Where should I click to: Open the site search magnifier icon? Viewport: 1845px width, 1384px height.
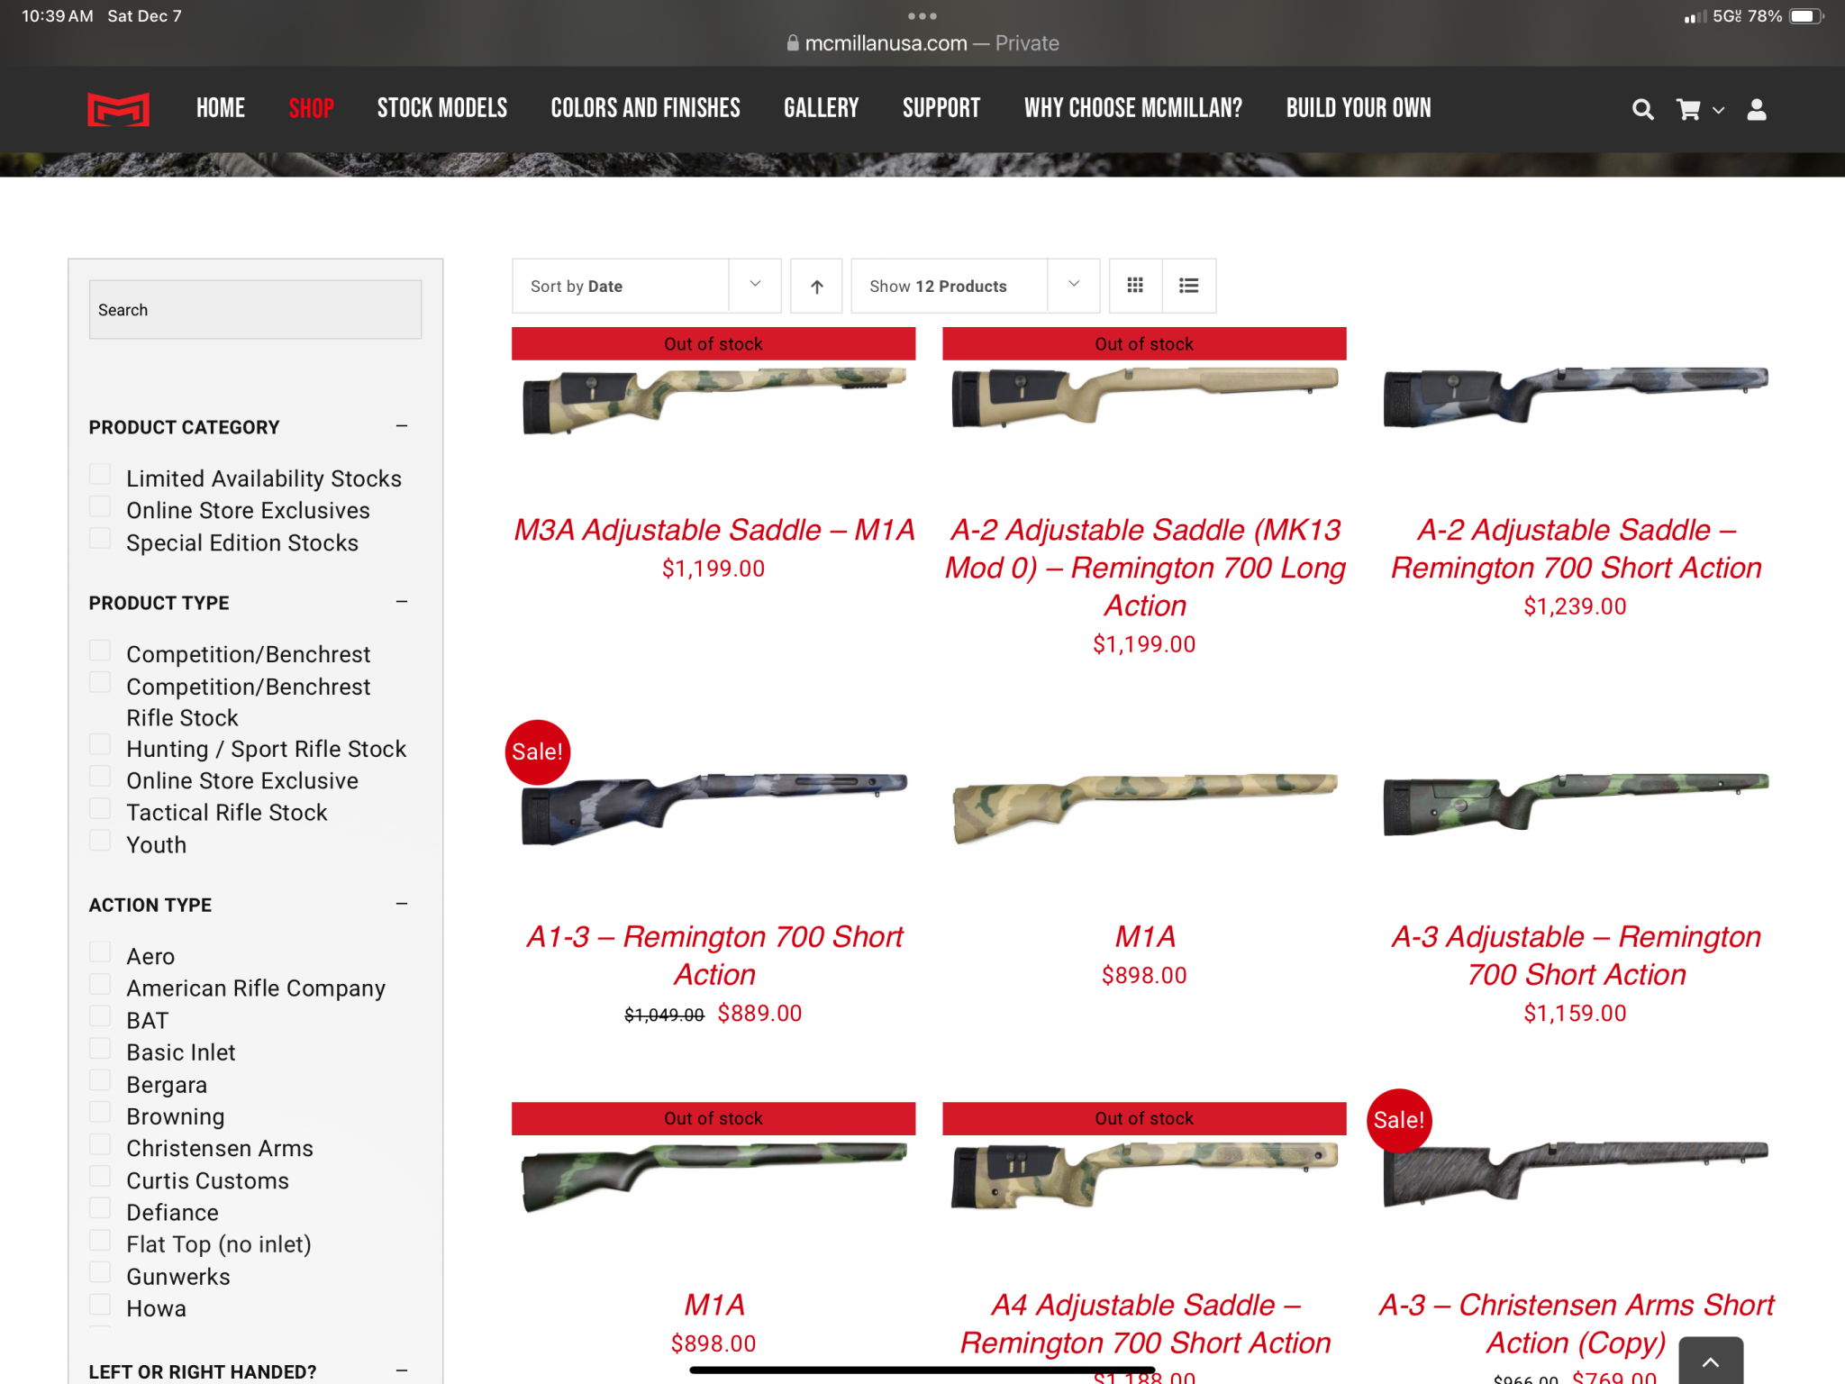(x=1642, y=110)
